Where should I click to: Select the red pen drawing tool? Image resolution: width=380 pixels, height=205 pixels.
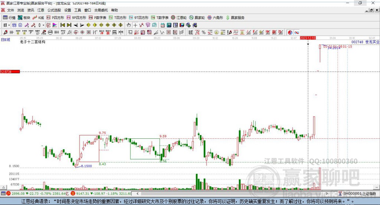click(5, 32)
